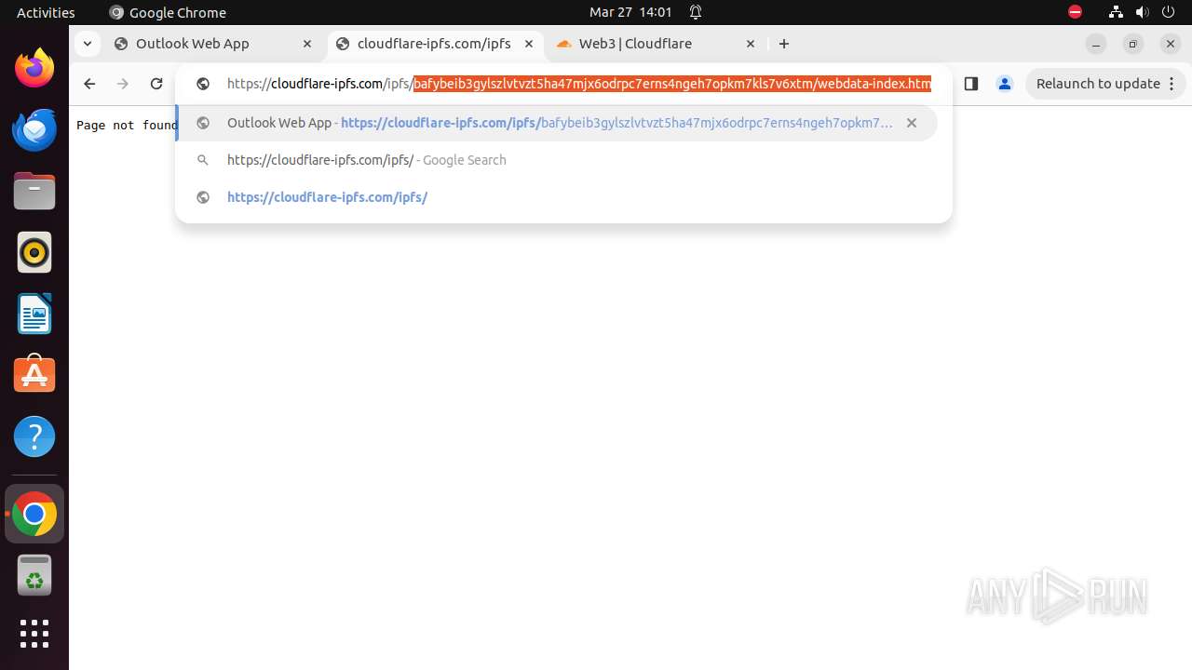
Task: Launch Thunderbird mail from the dock
Action: pos(34,129)
